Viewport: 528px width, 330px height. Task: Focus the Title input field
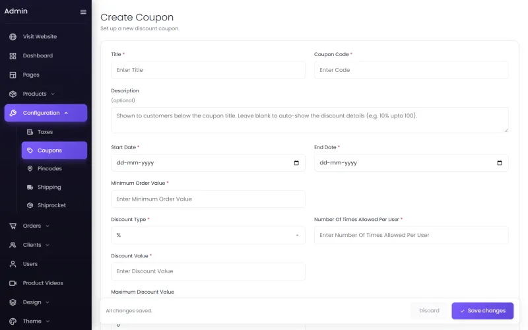coord(208,70)
